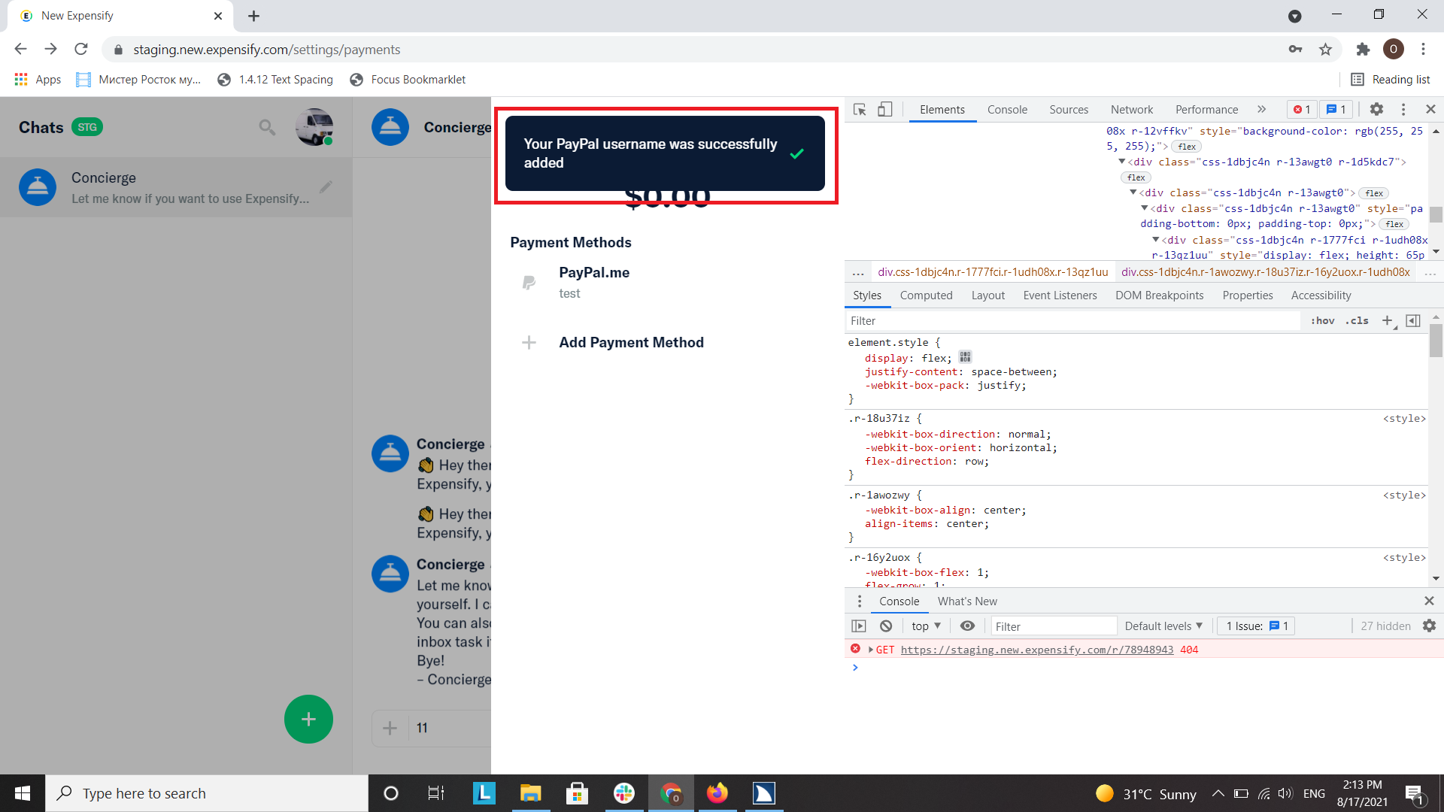
Task: Click the attachment plus icon in composer
Action: coord(390,728)
